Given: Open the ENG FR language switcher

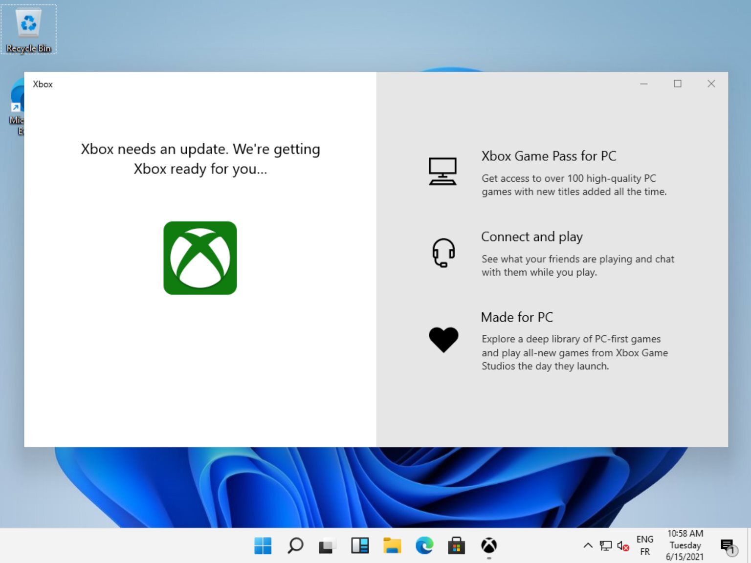Looking at the screenshot, I should point(645,545).
